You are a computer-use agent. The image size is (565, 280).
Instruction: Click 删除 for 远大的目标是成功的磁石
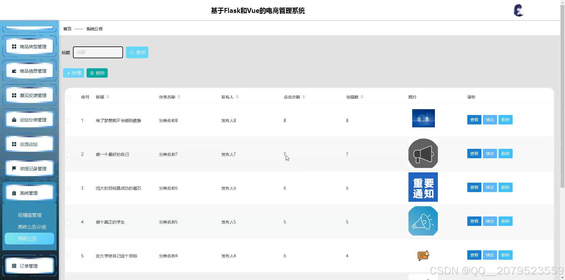[x=505, y=187]
